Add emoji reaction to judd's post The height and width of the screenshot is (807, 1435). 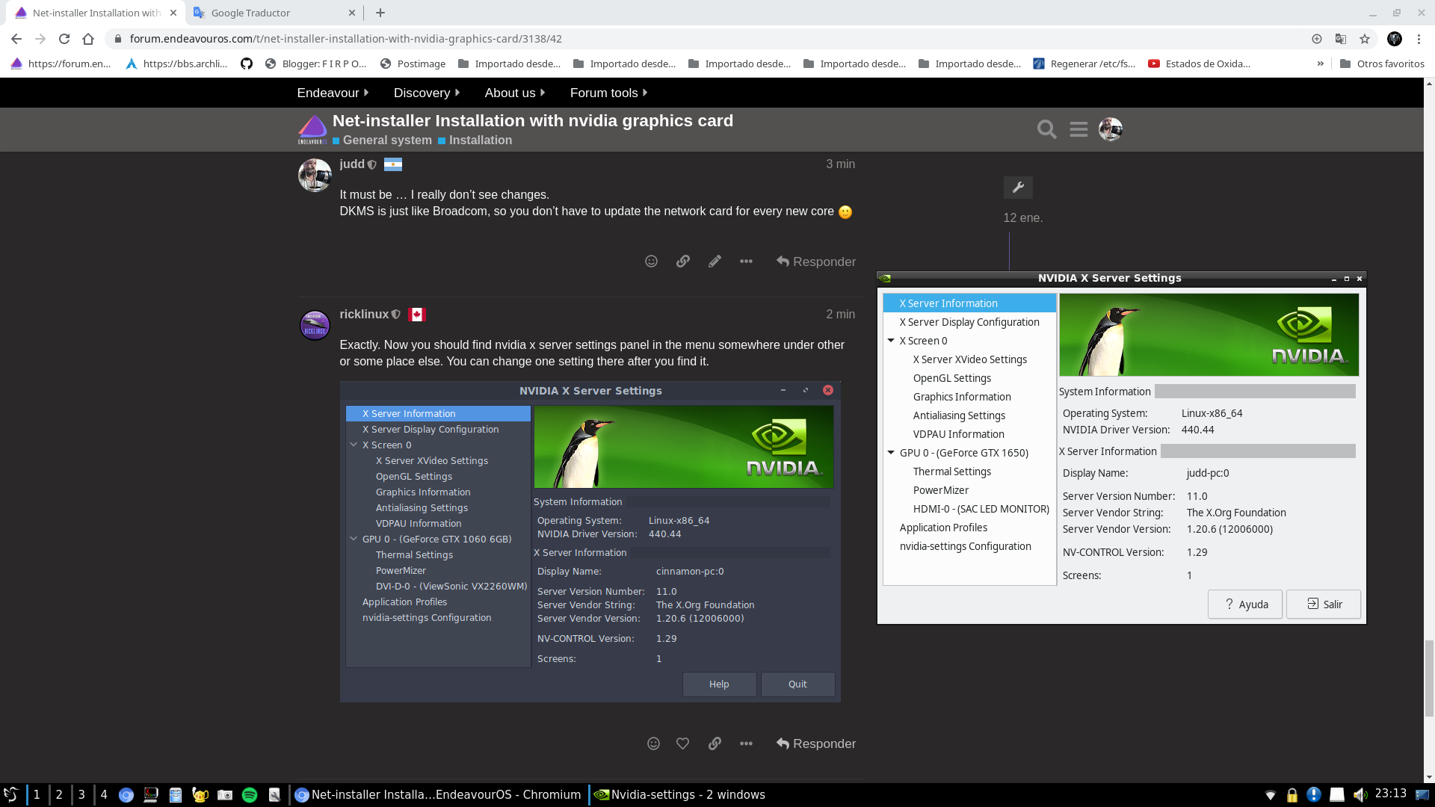click(651, 262)
